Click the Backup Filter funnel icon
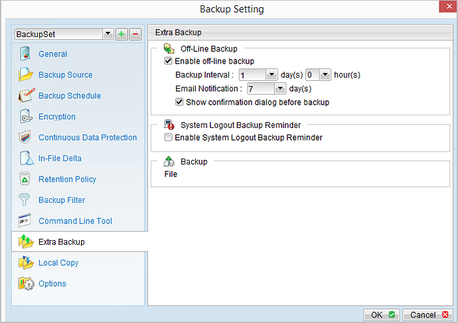 point(25,200)
